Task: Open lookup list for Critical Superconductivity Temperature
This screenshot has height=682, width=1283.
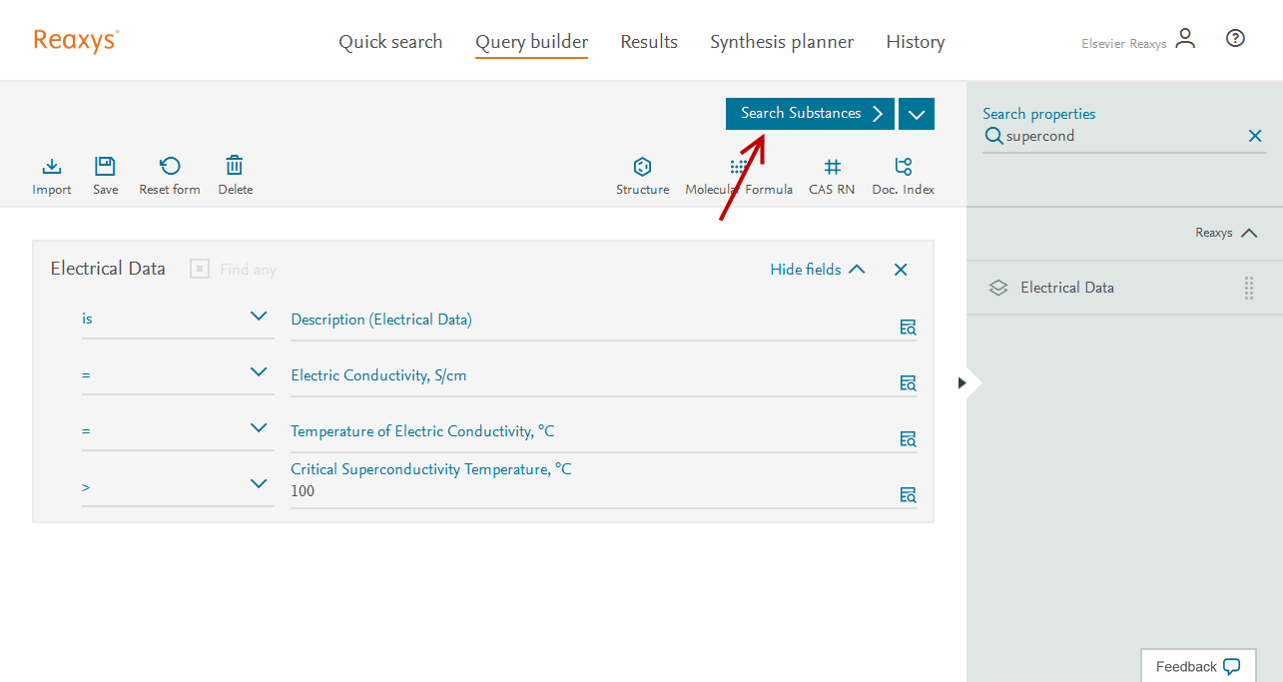Action: pyautogui.click(x=908, y=494)
